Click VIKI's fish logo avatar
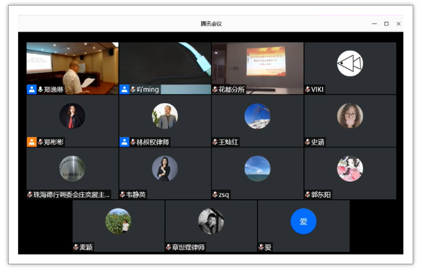The image size is (422, 273). point(350,63)
